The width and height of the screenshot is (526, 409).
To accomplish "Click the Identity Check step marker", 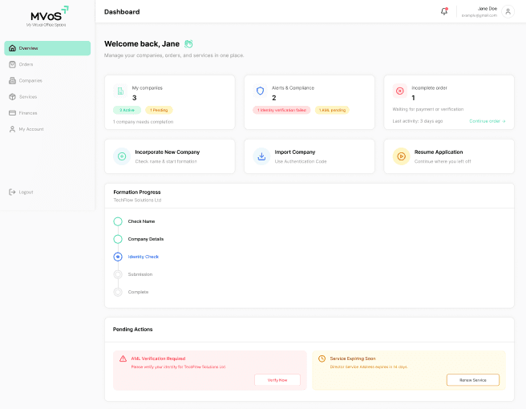I will (x=118, y=257).
